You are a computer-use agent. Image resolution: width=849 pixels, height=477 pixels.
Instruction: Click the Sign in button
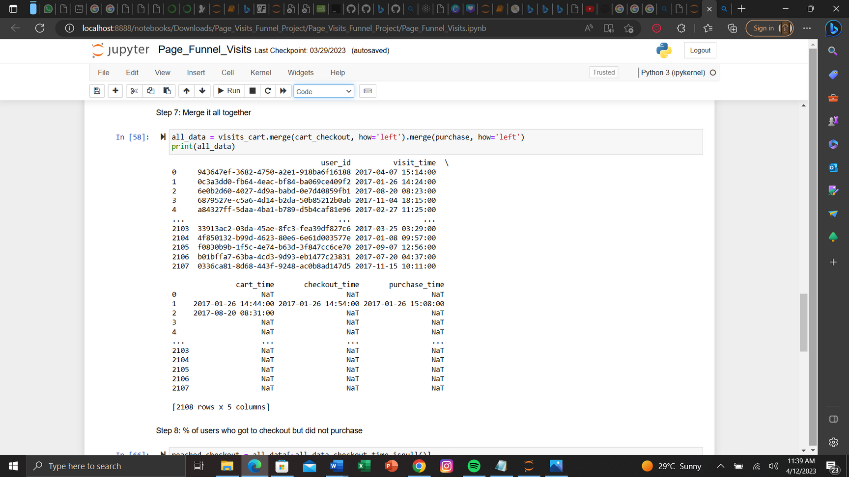(x=769, y=28)
